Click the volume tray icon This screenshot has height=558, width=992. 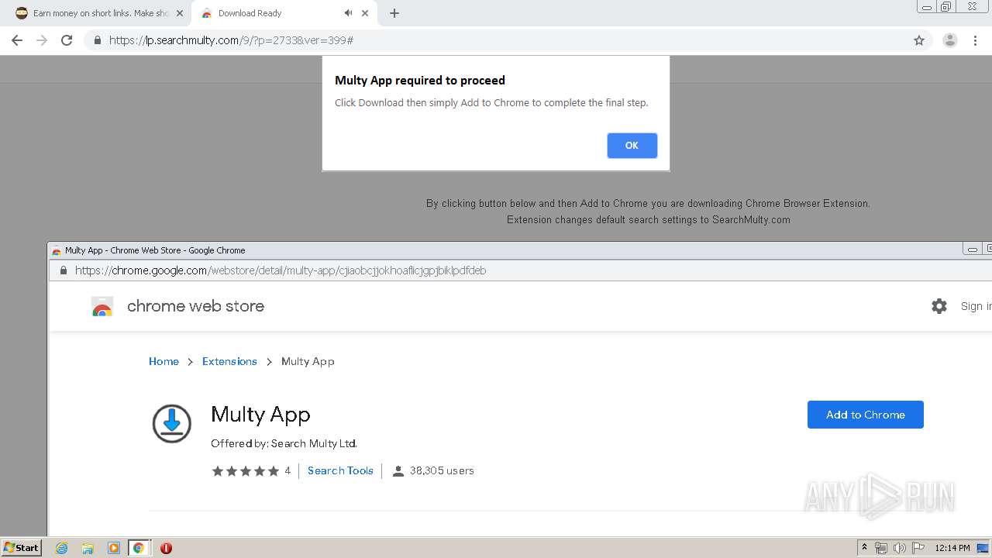899,548
